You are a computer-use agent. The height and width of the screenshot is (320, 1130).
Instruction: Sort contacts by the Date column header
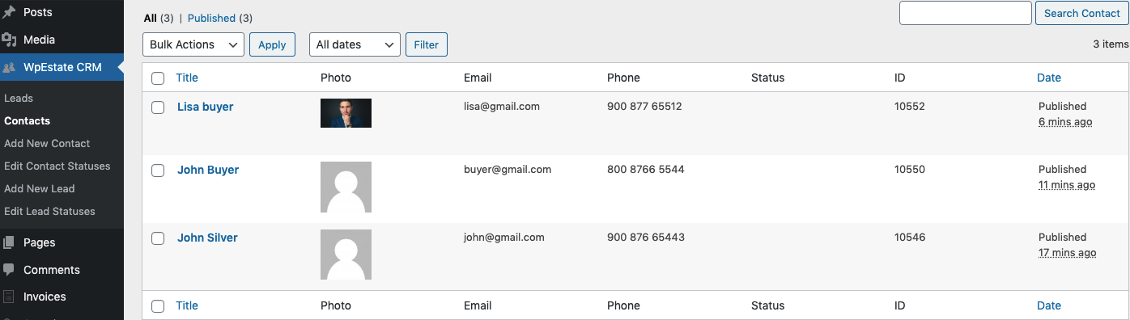pos(1049,78)
